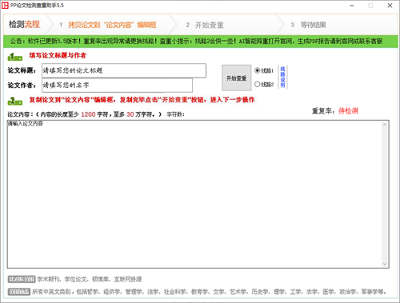Click the text area scrollbar up arrow
400x303 pixels.
385,125
